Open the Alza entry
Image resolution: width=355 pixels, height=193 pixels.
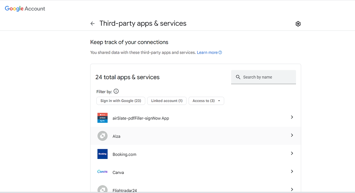[x=196, y=136]
